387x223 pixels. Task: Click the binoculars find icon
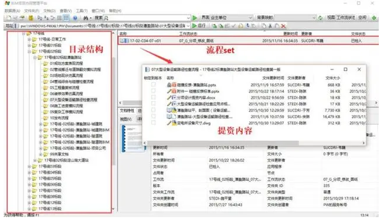point(86,18)
